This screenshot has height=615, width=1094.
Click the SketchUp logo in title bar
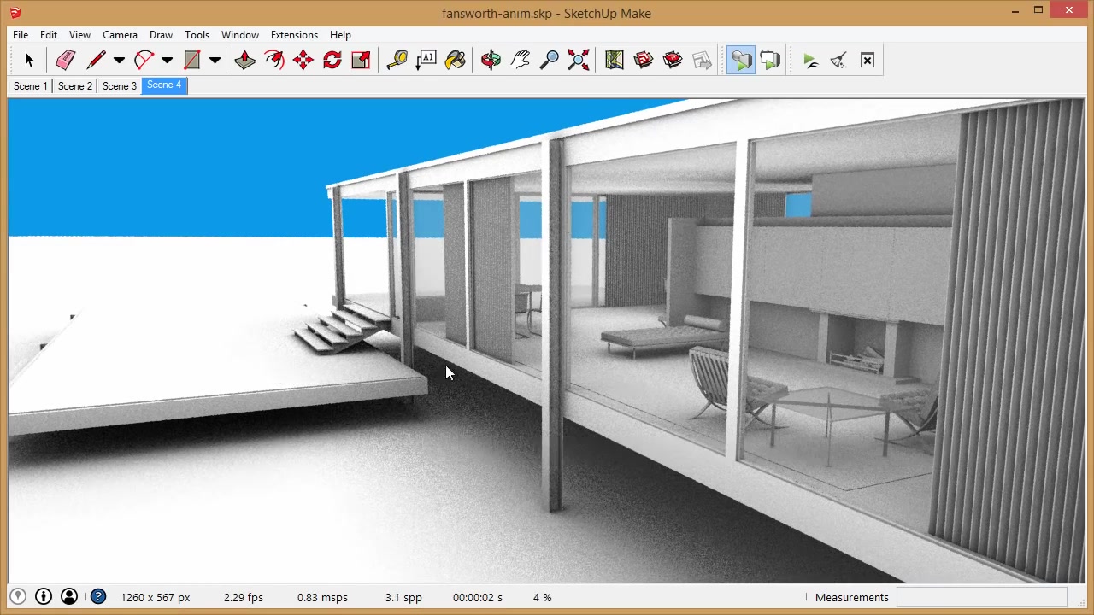click(x=15, y=13)
